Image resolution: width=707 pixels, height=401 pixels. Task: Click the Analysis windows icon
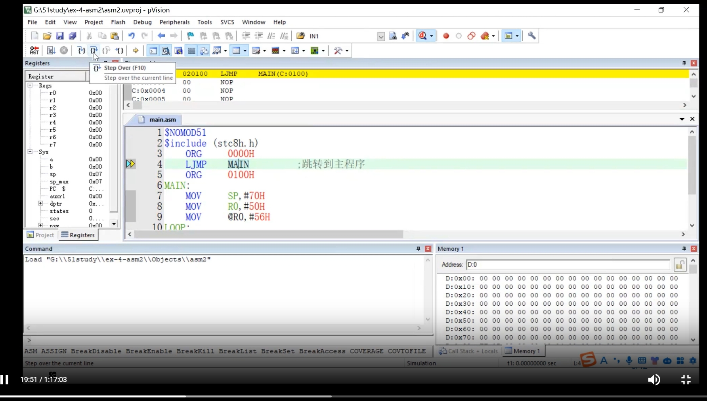pyautogui.click(x=275, y=51)
